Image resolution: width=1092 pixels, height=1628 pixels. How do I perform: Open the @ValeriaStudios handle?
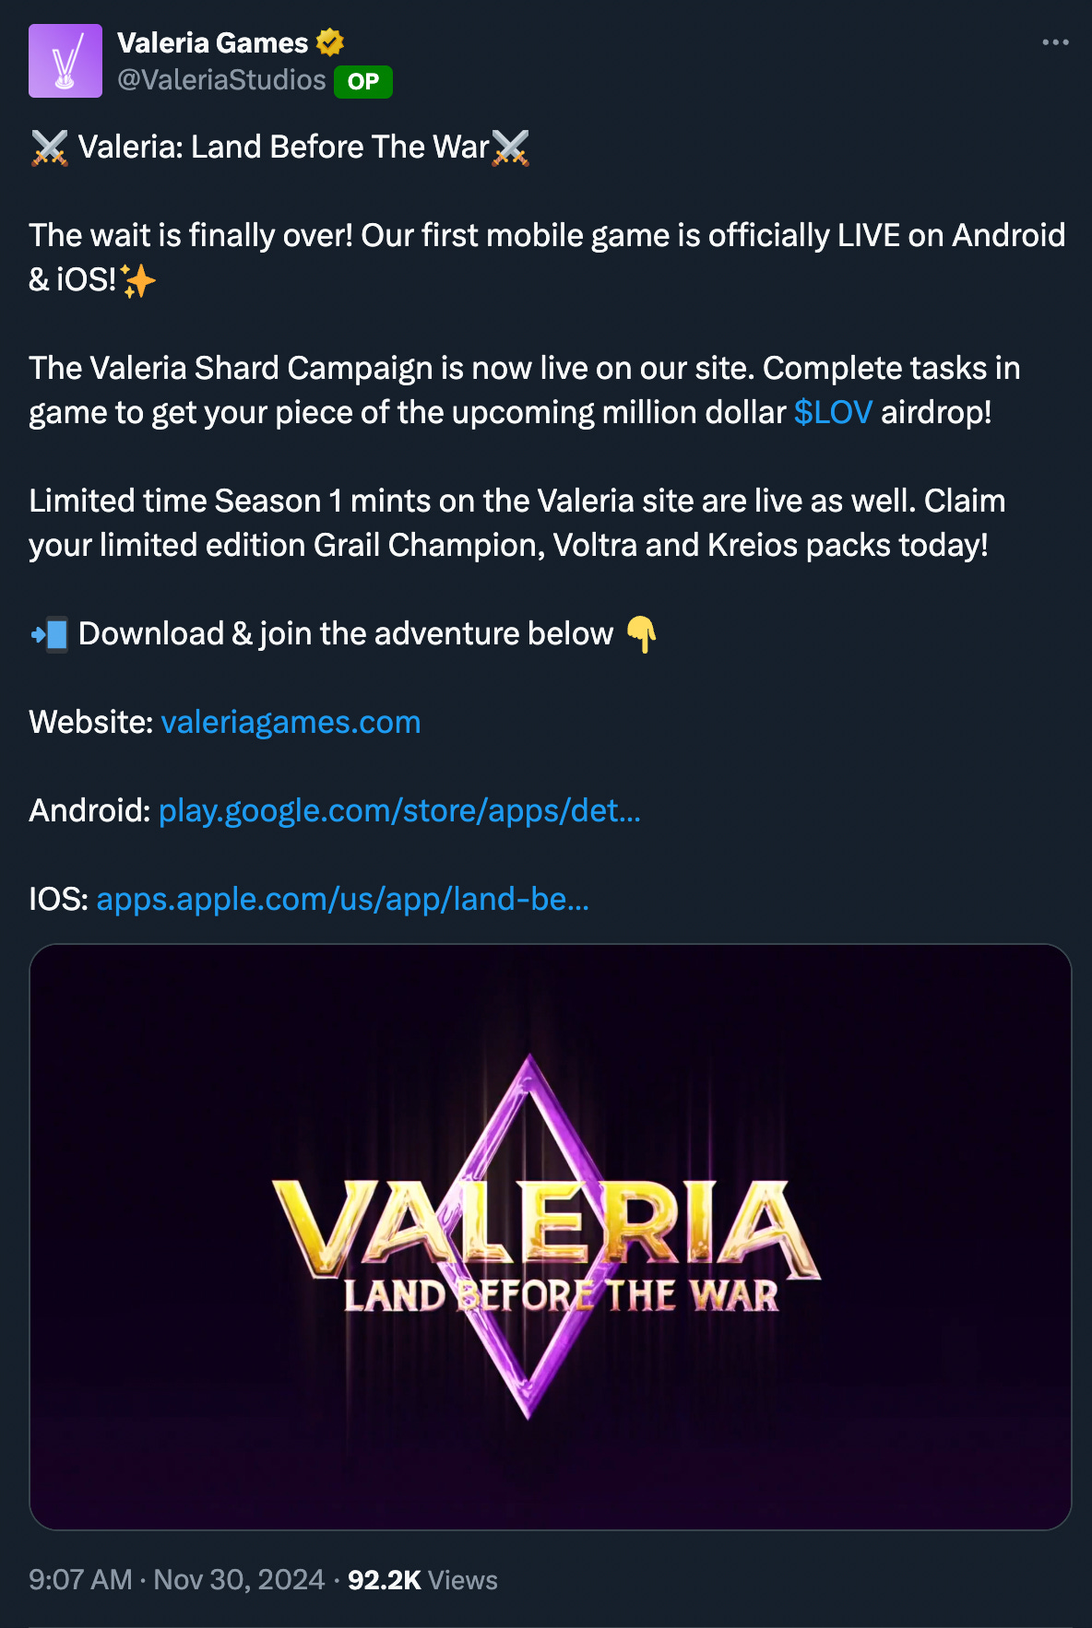221,80
